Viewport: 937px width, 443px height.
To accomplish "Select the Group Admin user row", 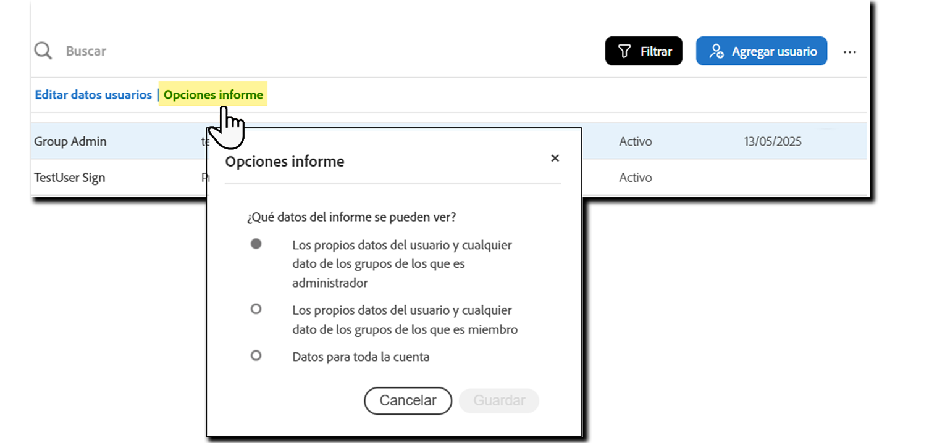I will click(448, 141).
